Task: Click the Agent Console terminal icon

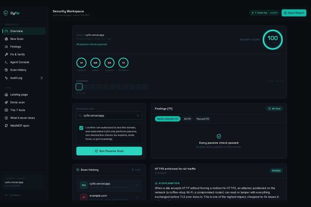Action: coord(6,62)
